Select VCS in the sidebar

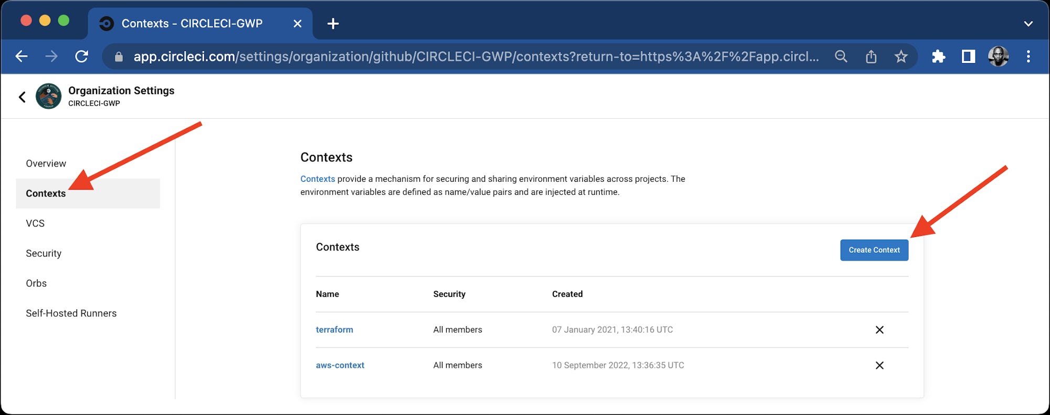pos(35,223)
